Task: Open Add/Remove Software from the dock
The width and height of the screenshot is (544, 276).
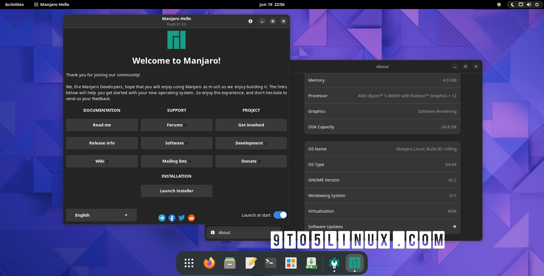Action: [290, 263]
